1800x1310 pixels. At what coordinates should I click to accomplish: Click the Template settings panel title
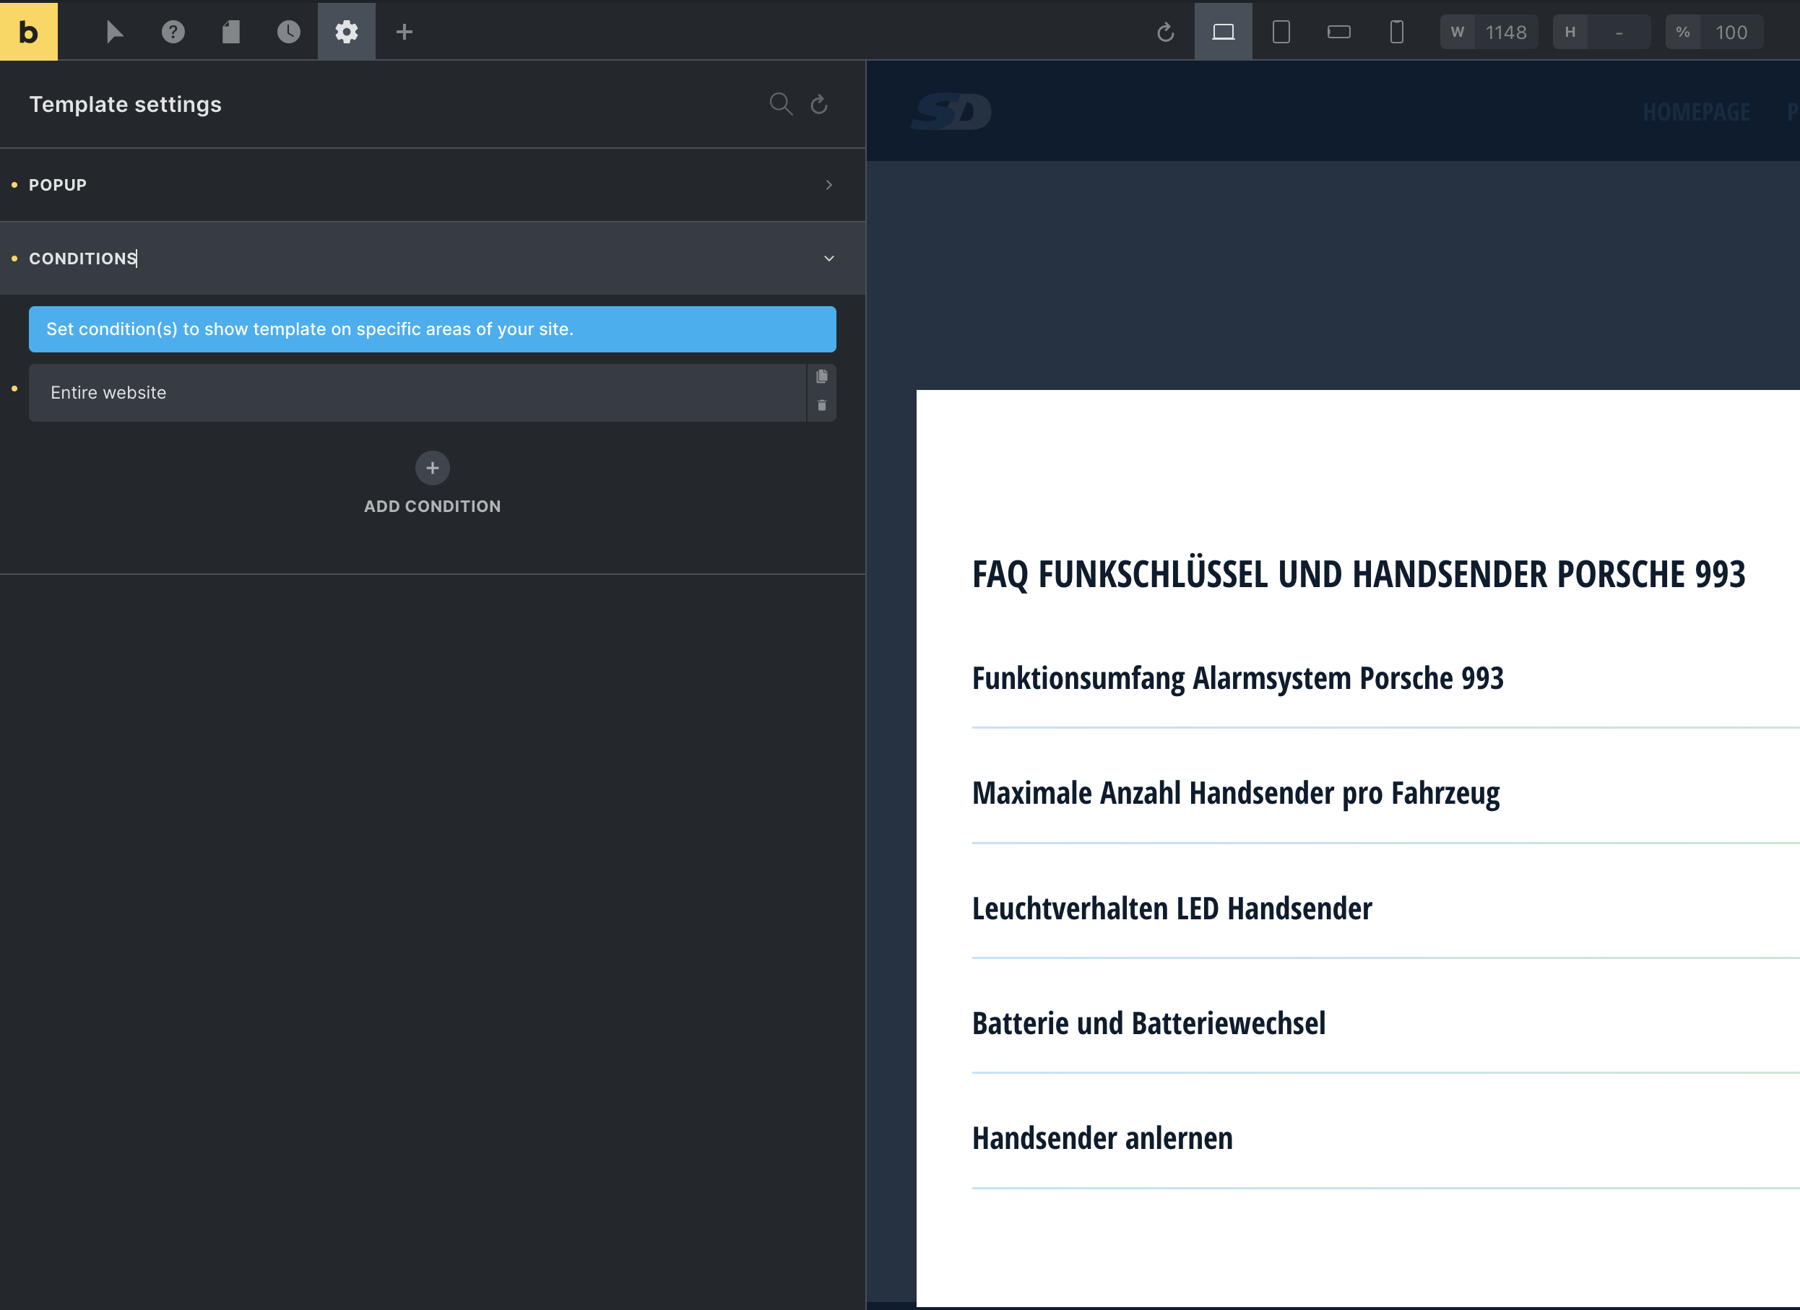pos(126,104)
